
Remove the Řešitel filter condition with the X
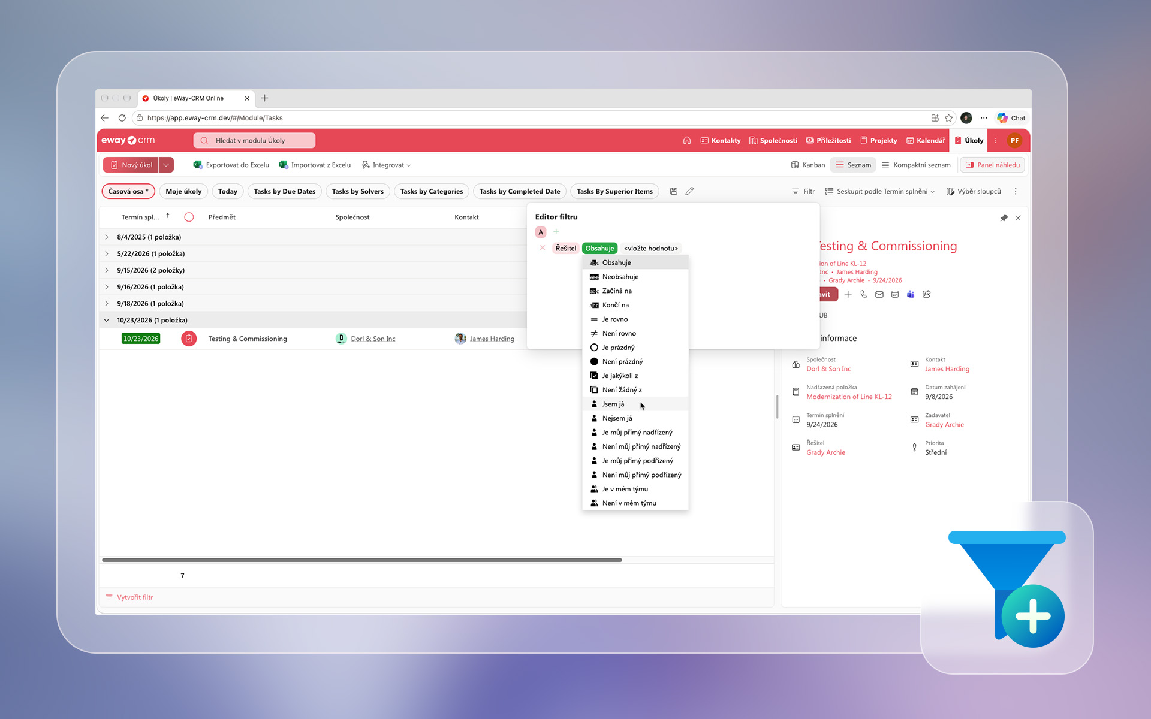coord(543,248)
